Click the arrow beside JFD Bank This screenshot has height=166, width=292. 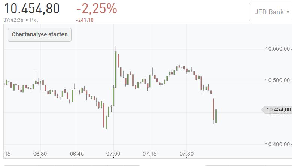click(288, 12)
